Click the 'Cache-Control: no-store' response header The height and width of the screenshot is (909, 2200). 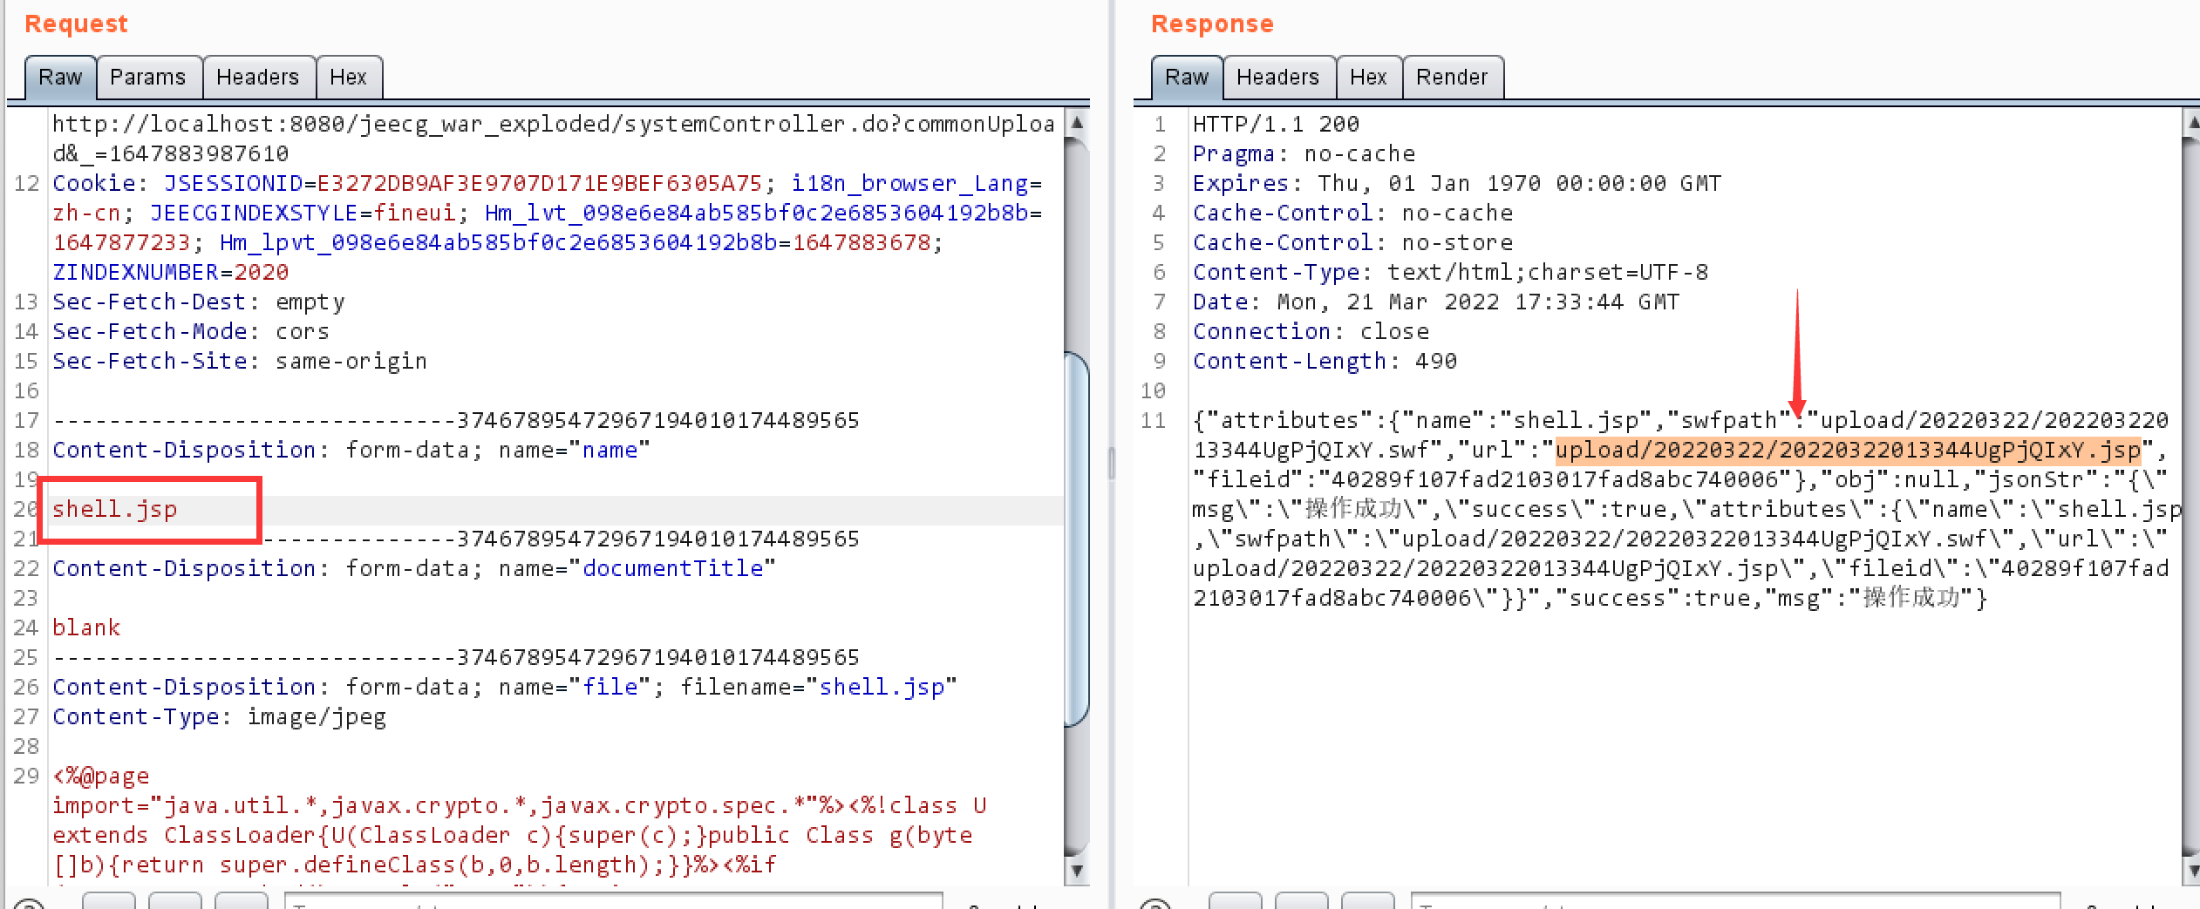pos(1353,242)
